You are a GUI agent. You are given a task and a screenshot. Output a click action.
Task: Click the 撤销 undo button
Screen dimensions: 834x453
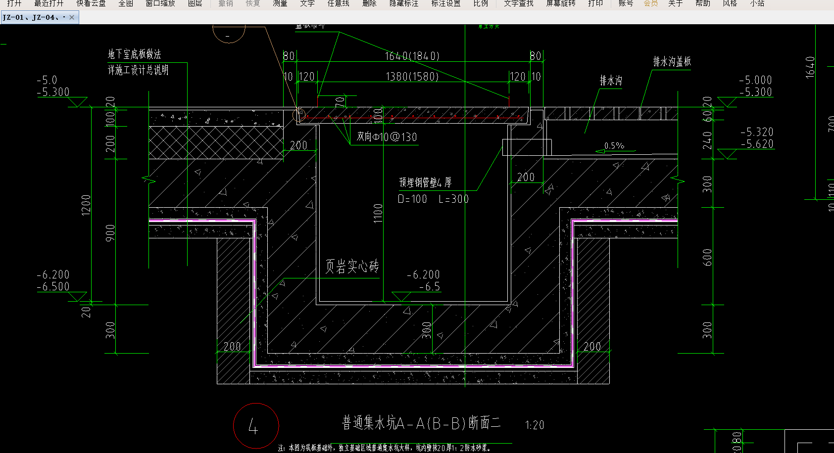[x=226, y=3]
